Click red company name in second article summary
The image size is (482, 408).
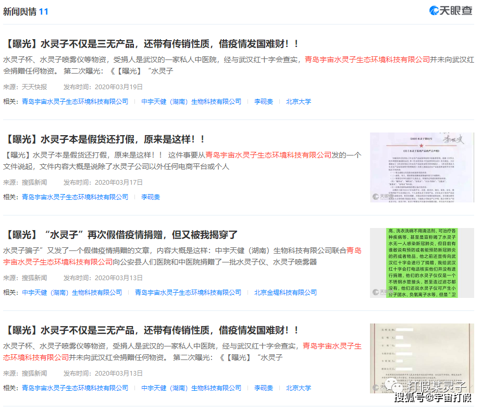(x=268, y=155)
